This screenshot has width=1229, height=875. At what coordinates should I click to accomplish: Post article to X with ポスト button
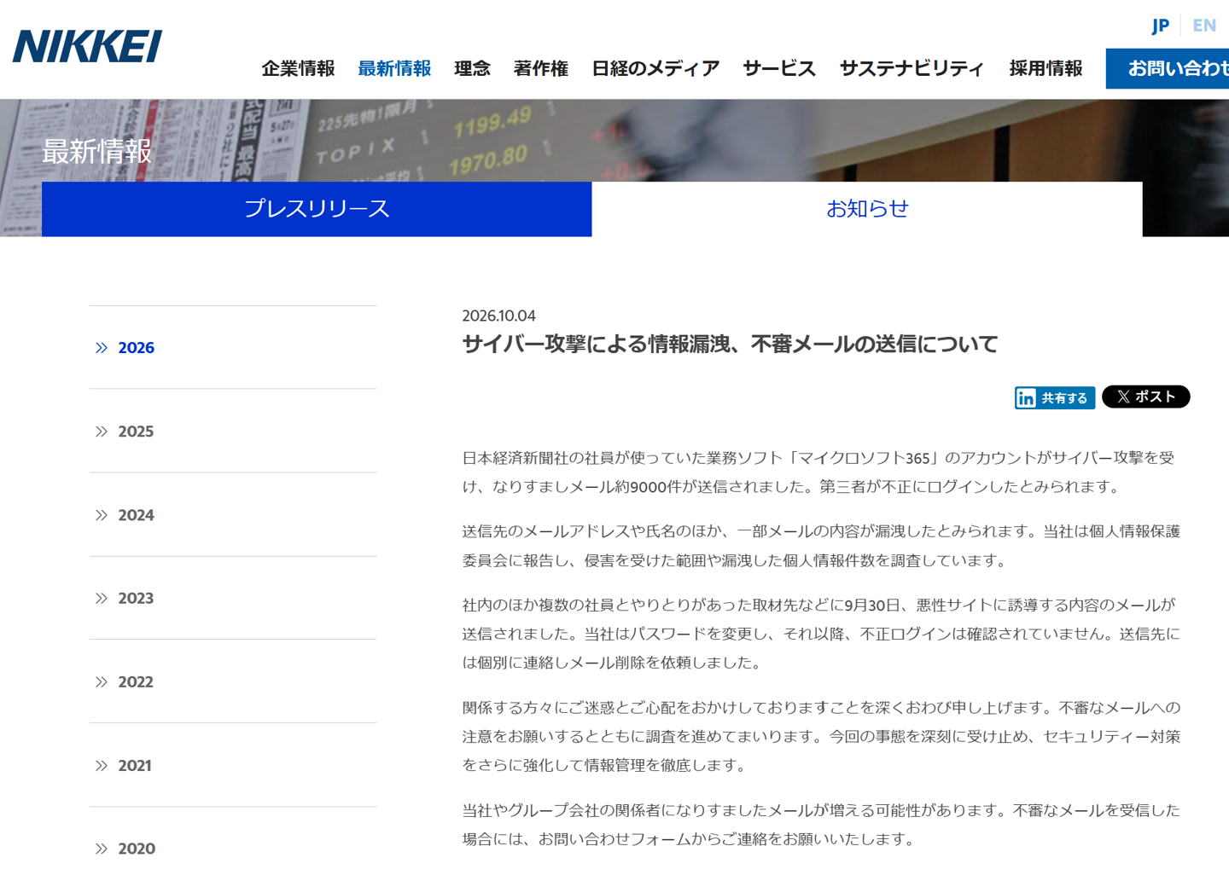tap(1145, 397)
